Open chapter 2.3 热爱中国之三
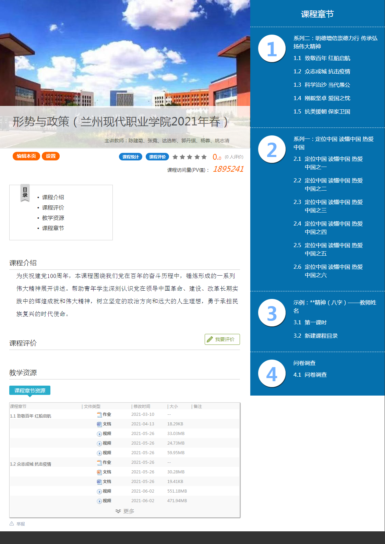Screen dimensions: 385x544 [x=328, y=206]
